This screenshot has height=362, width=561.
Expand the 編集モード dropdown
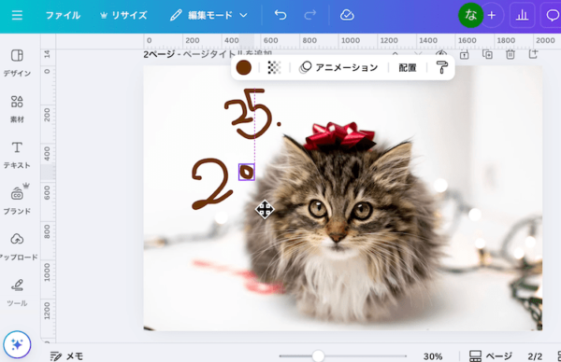(209, 15)
